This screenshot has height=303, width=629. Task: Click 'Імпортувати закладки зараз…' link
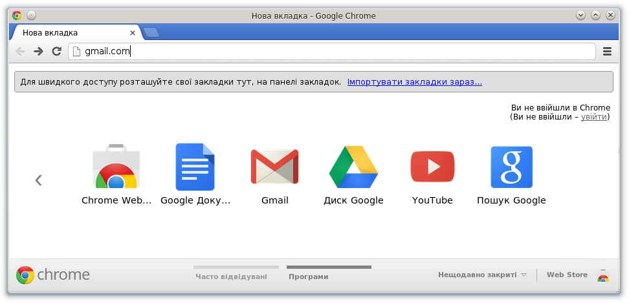click(x=415, y=82)
